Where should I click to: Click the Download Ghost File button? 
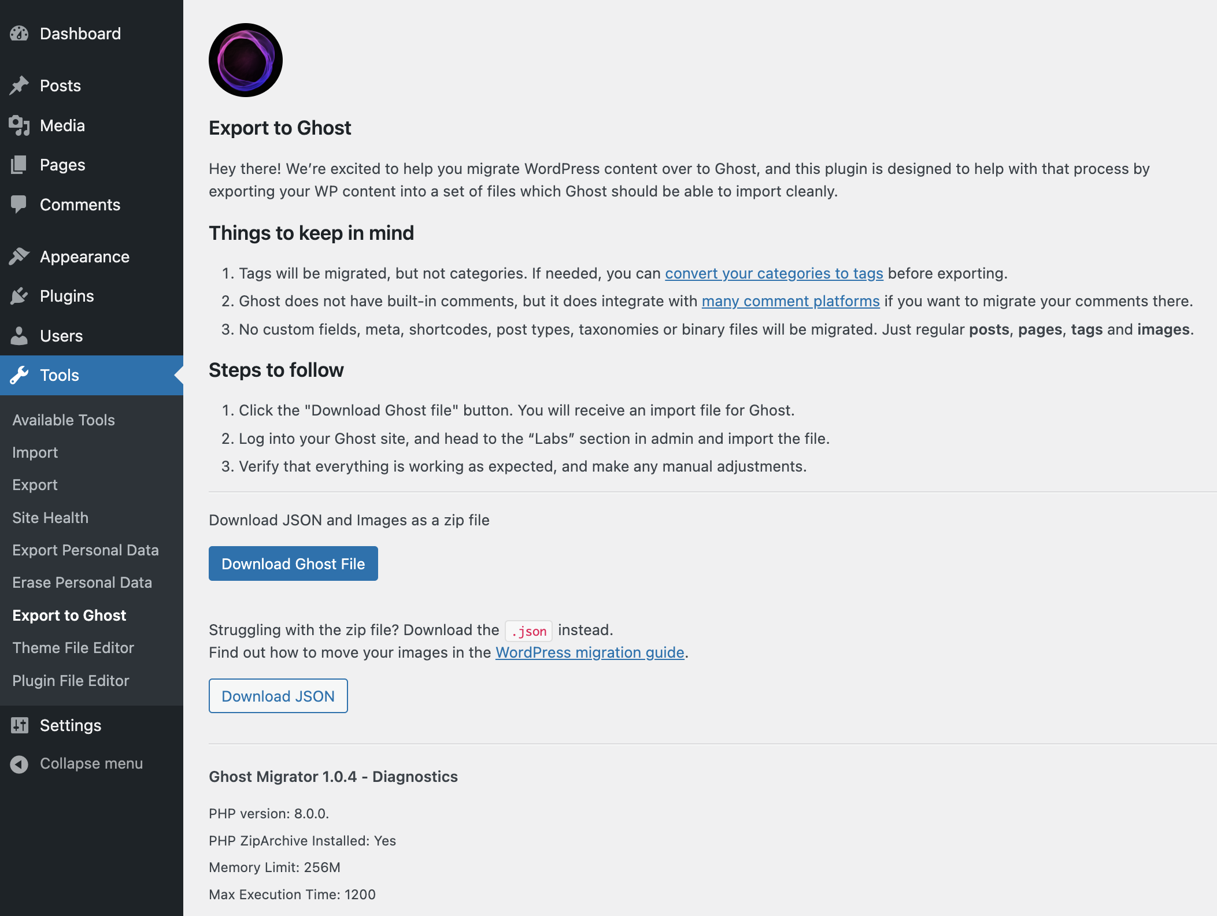tap(293, 564)
